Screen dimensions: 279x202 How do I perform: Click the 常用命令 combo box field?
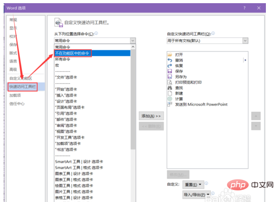(x=95, y=40)
